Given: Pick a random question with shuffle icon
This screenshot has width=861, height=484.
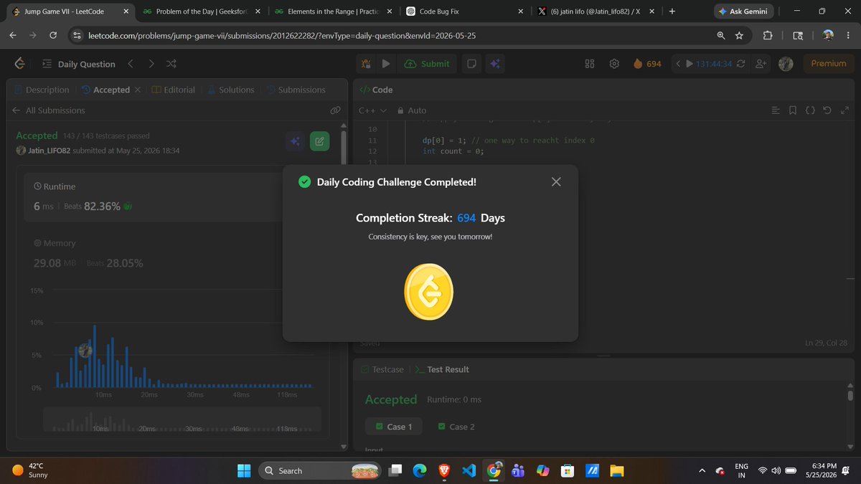Looking at the screenshot, I should (x=171, y=64).
